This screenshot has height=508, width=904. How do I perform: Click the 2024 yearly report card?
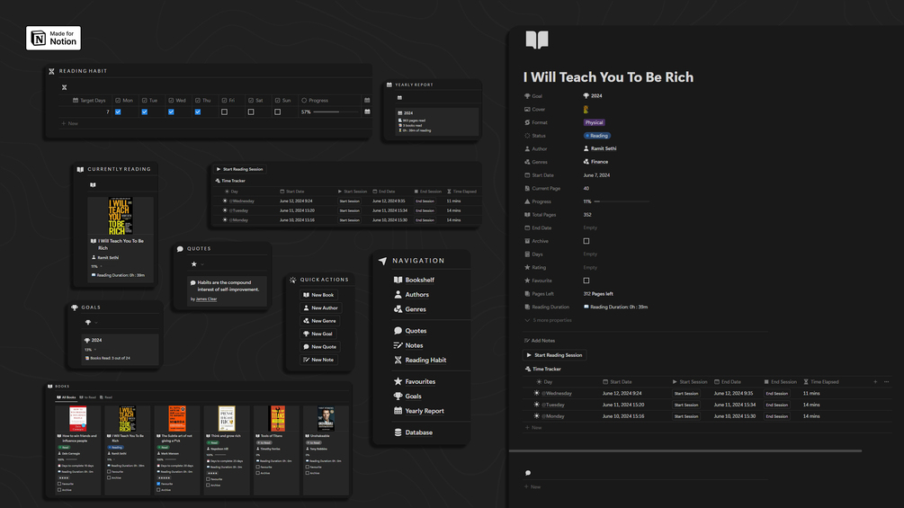click(436, 121)
